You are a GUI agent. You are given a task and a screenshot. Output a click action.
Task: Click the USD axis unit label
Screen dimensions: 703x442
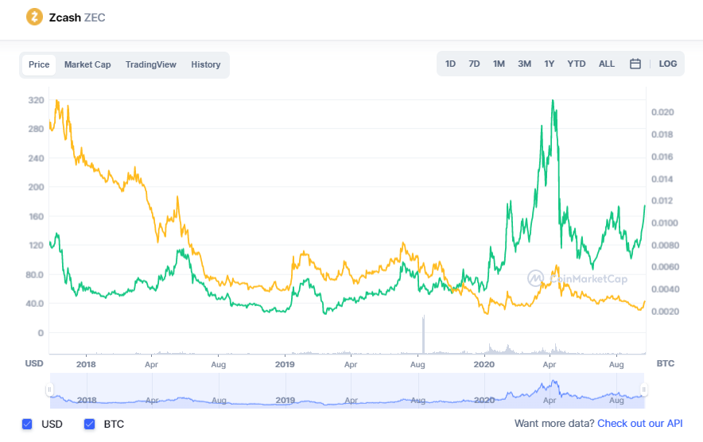point(34,363)
